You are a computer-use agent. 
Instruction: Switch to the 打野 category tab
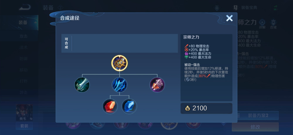[23, 81]
